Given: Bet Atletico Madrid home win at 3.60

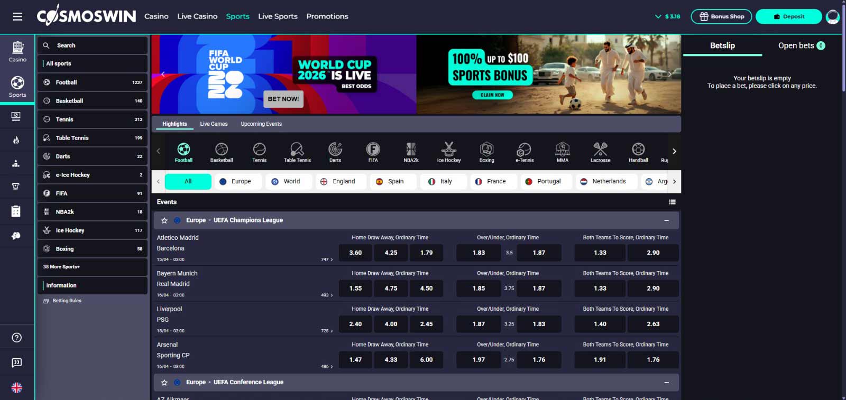Looking at the screenshot, I should (355, 253).
